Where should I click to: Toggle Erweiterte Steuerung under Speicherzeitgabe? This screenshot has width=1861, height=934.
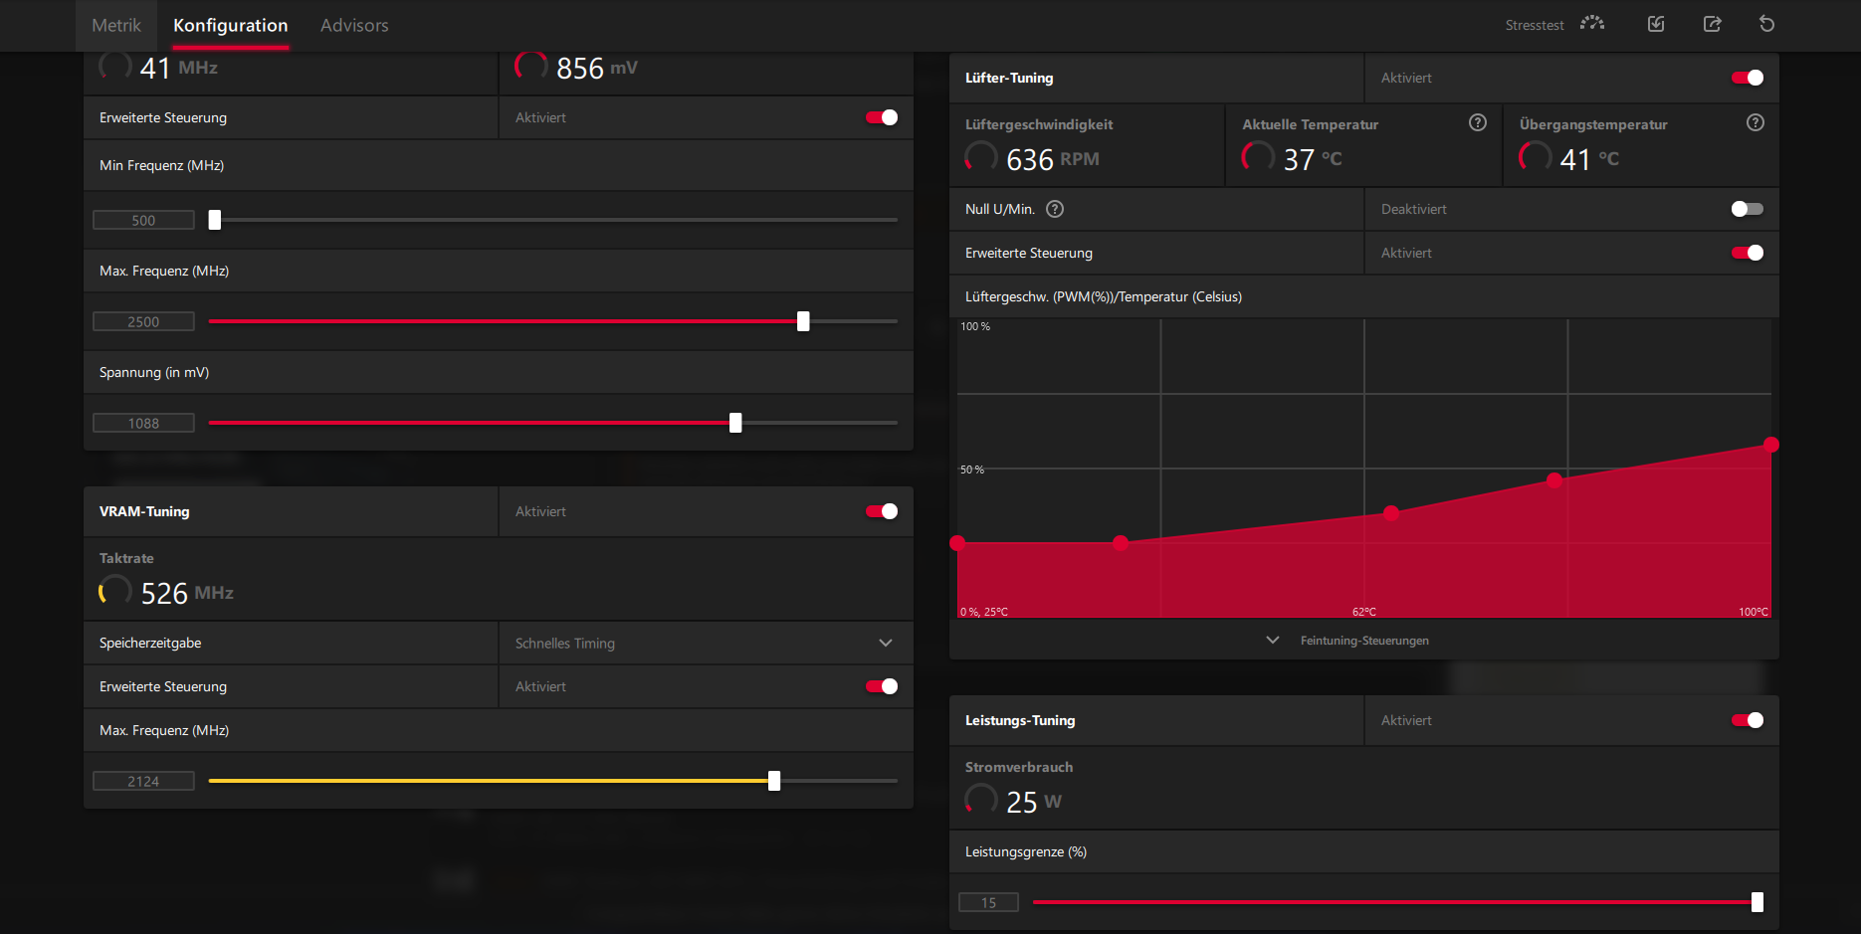click(882, 686)
